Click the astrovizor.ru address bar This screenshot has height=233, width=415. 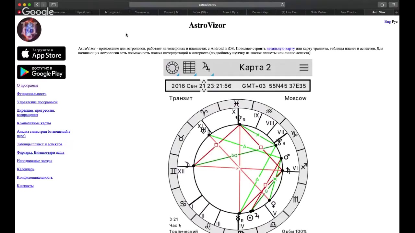point(207,5)
